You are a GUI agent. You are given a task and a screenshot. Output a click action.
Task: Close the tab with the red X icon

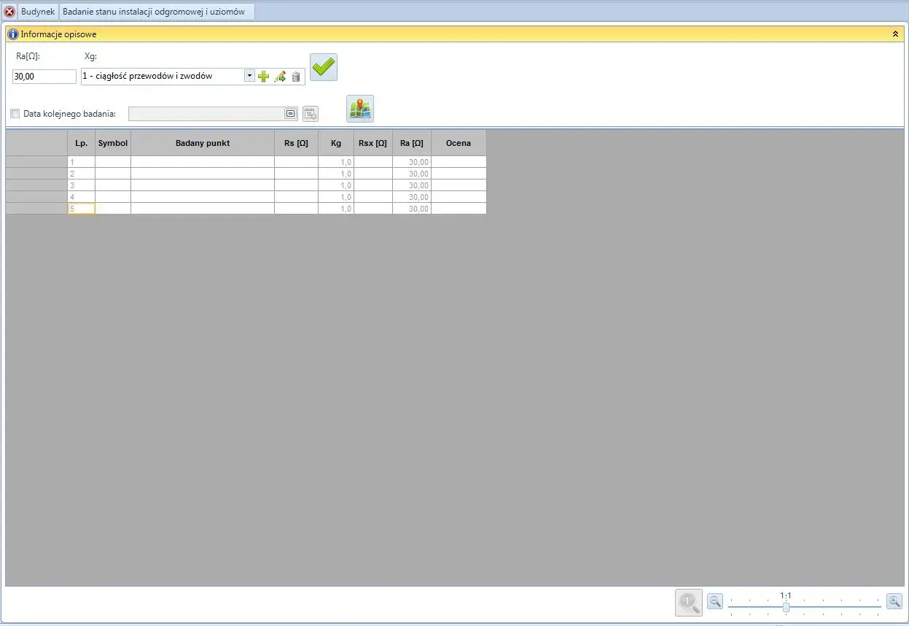click(x=9, y=12)
